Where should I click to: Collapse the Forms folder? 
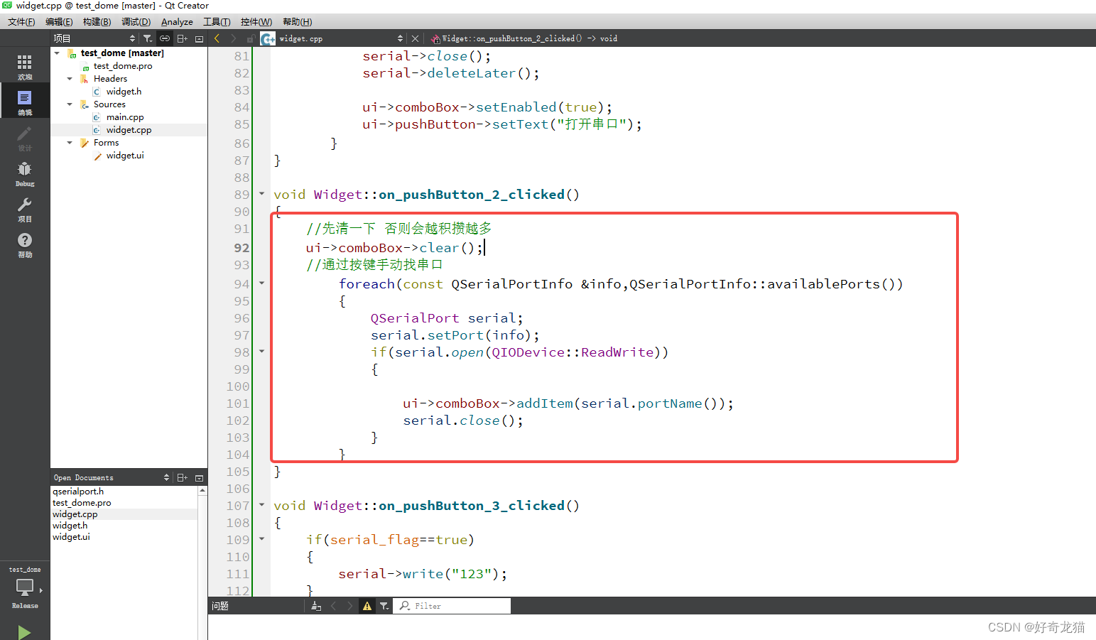tap(70, 143)
